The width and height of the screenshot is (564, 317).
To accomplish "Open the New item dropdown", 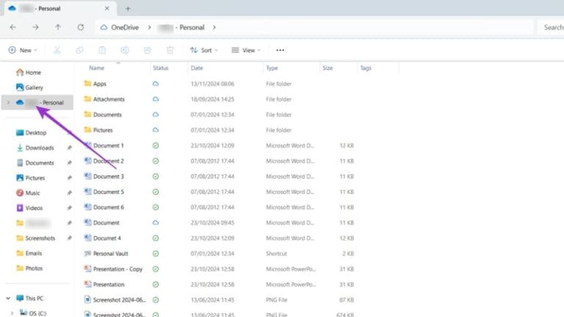I will tap(23, 51).
